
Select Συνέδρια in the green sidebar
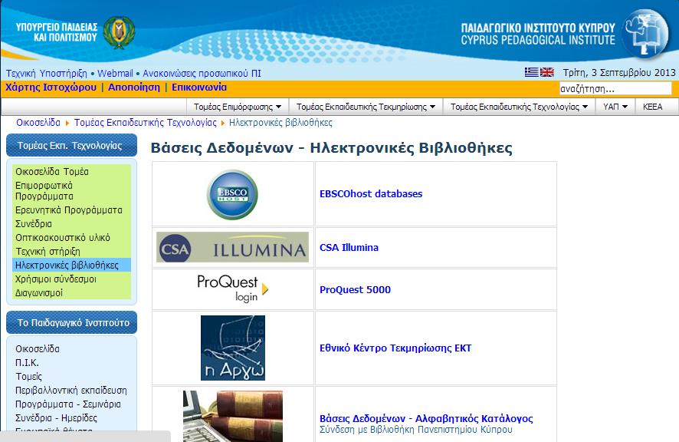[x=34, y=224]
